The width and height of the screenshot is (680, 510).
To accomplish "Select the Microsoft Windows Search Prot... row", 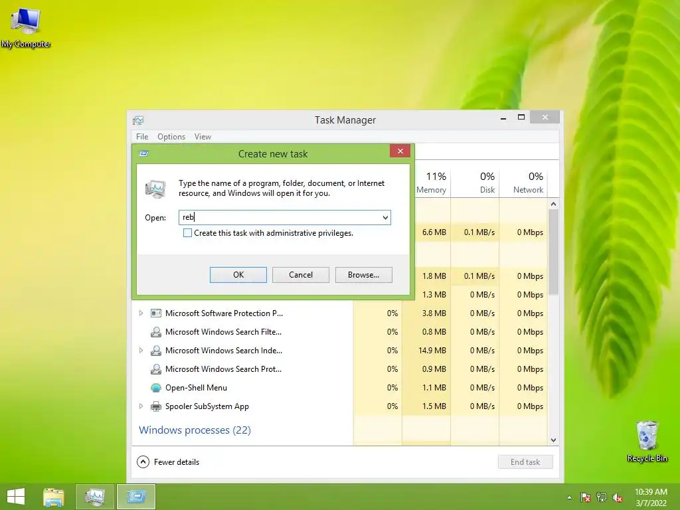I will (x=339, y=369).
